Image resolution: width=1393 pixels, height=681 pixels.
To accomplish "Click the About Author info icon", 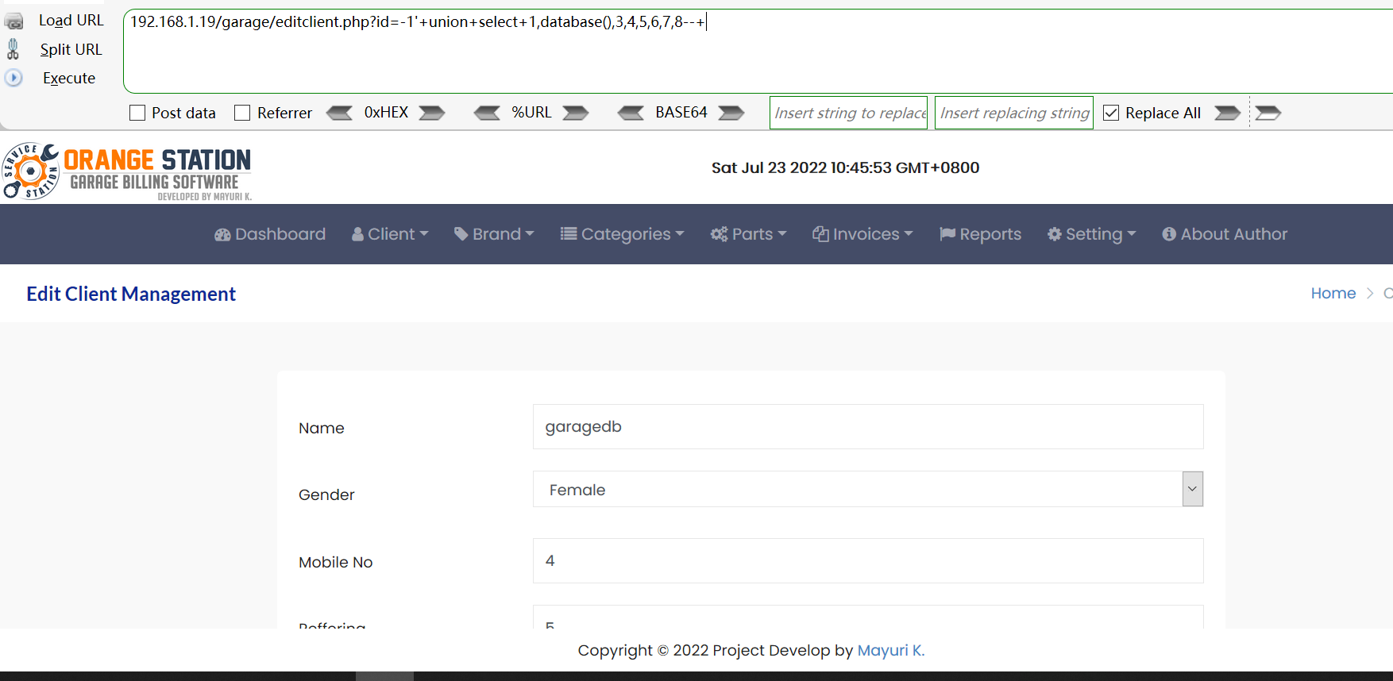I will [1169, 234].
